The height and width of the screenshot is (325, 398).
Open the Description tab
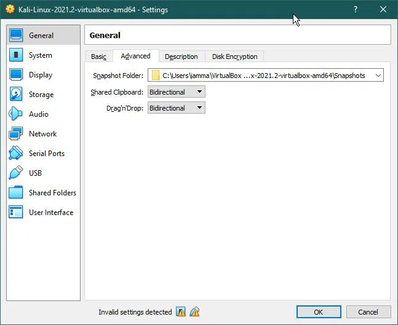click(181, 57)
